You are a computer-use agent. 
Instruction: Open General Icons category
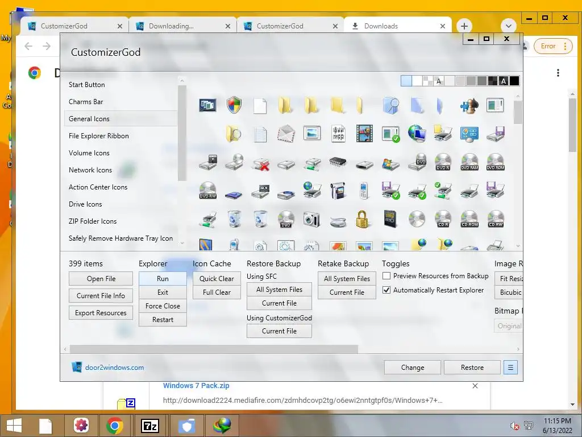coord(120,119)
